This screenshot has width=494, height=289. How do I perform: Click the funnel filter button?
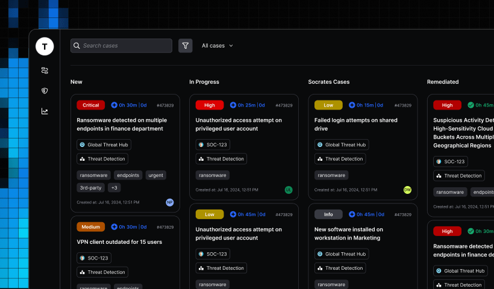click(x=186, y=46)
